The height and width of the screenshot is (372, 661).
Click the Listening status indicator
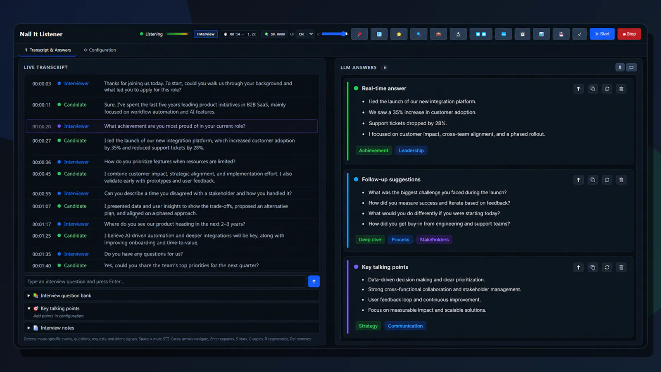click(151, 34)
